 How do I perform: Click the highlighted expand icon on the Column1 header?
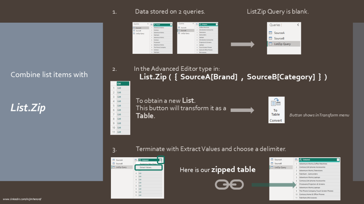pyautogui.click(x=160, y=160)
